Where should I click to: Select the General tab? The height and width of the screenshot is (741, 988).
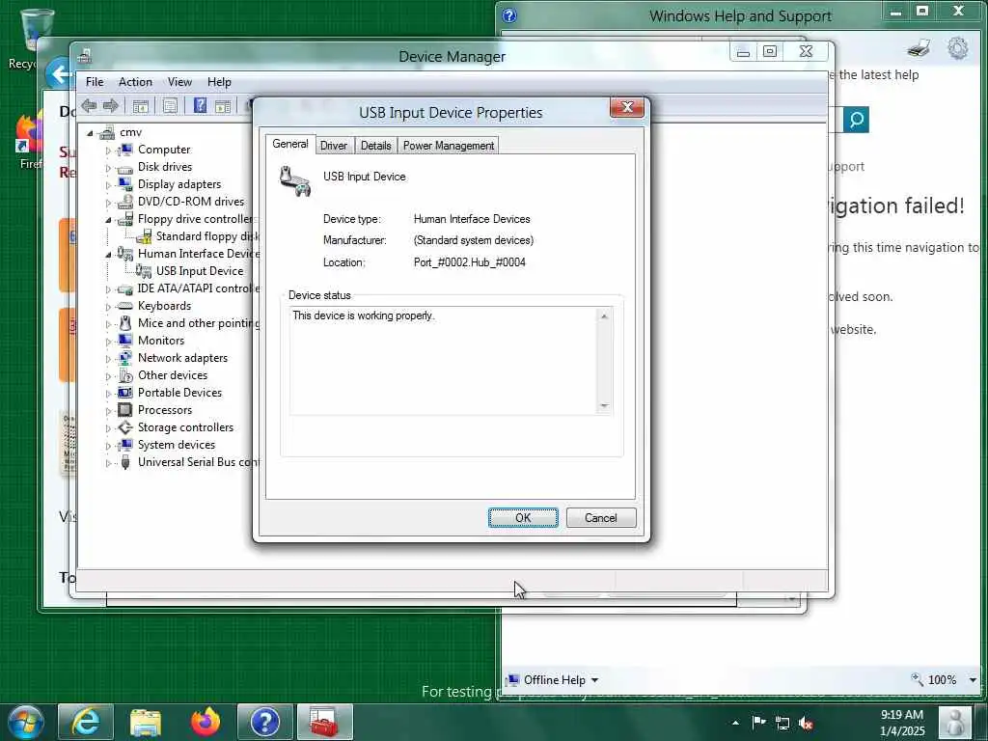pyautogui.click(x=289, y=144)
